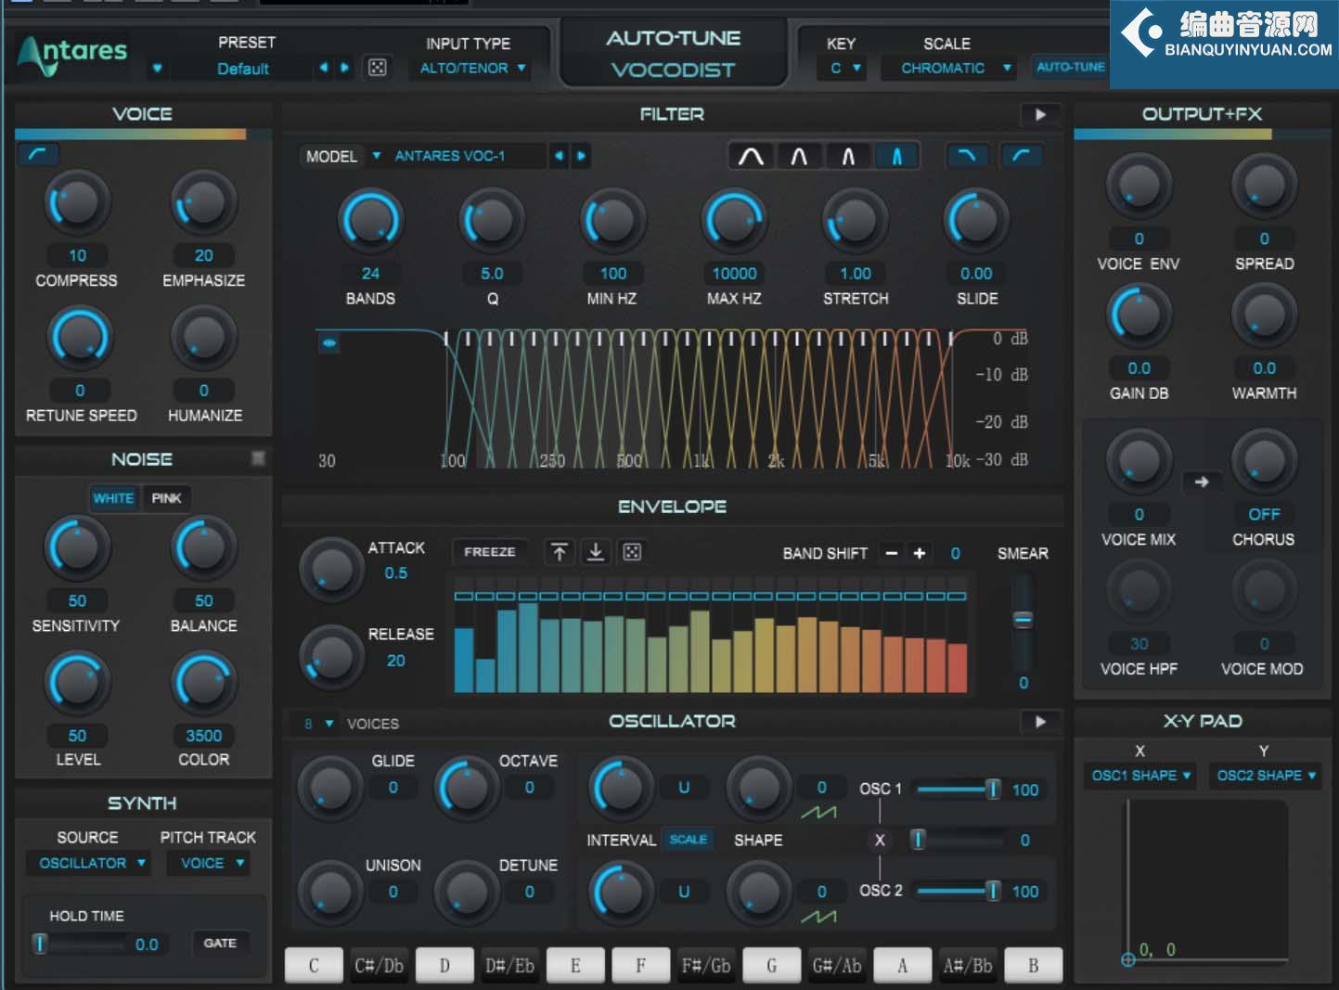Click the A key button
Viewport: 1339px width, 990px height.
pyautogui.click(x=902, y=966)
